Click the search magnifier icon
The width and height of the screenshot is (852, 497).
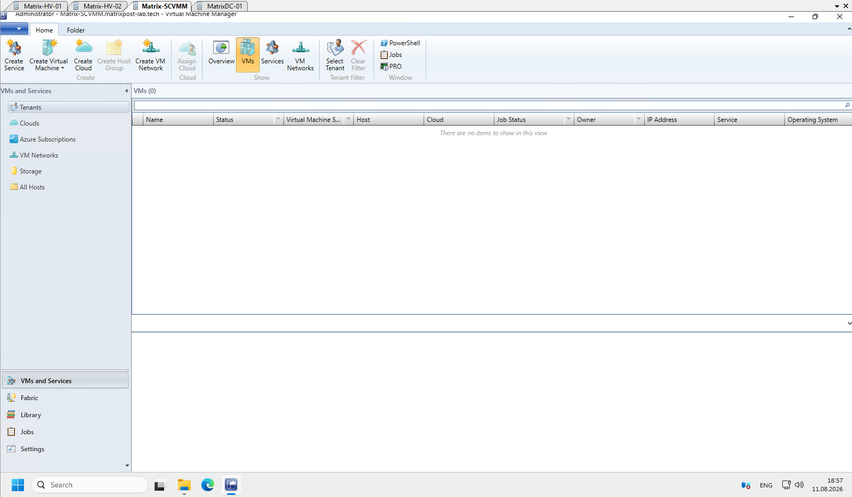pyautogui.click(x=847, y=105)
